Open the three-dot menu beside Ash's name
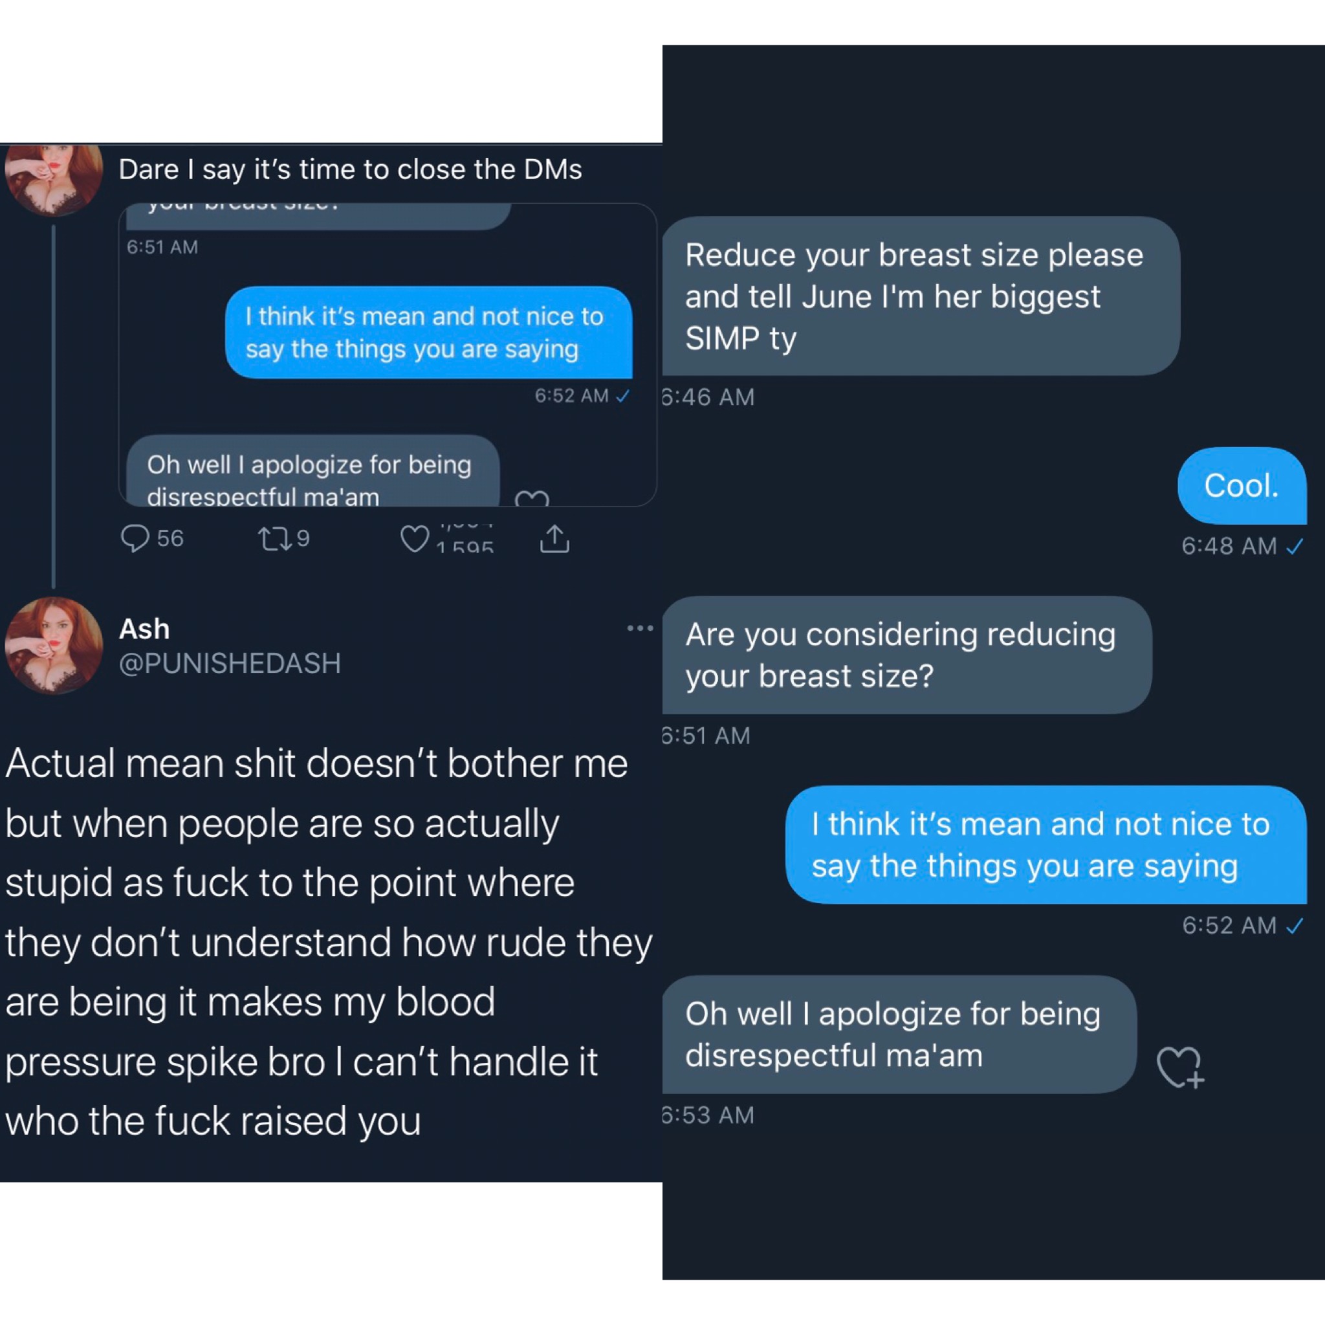This screenshot has height=1325, width=1325. pos(640,628)
